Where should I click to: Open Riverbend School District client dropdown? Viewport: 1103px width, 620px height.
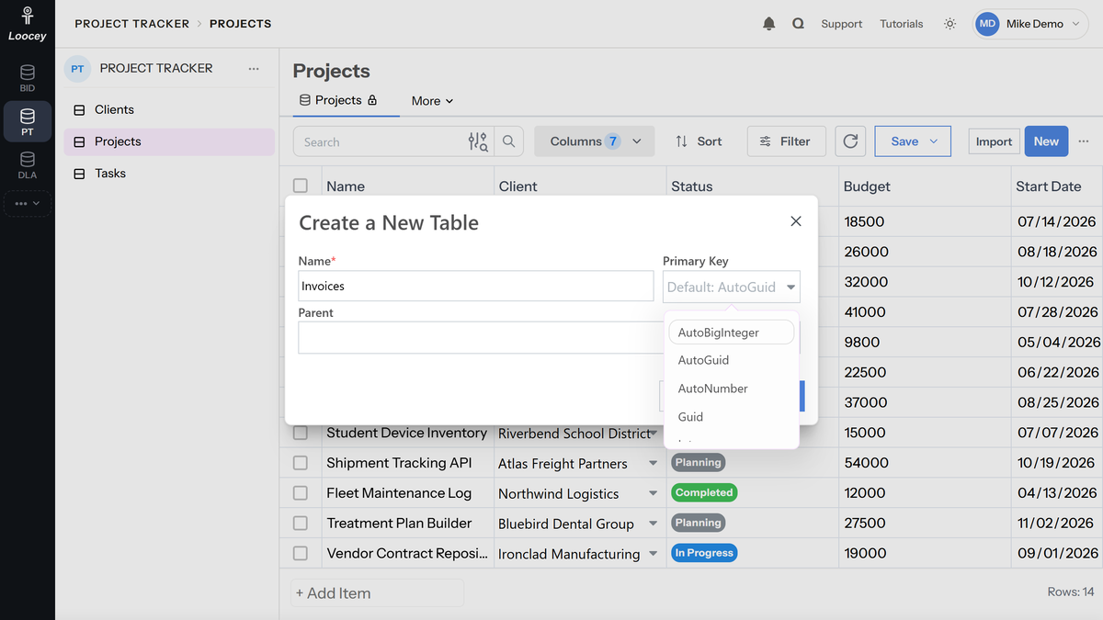(654, 434)
